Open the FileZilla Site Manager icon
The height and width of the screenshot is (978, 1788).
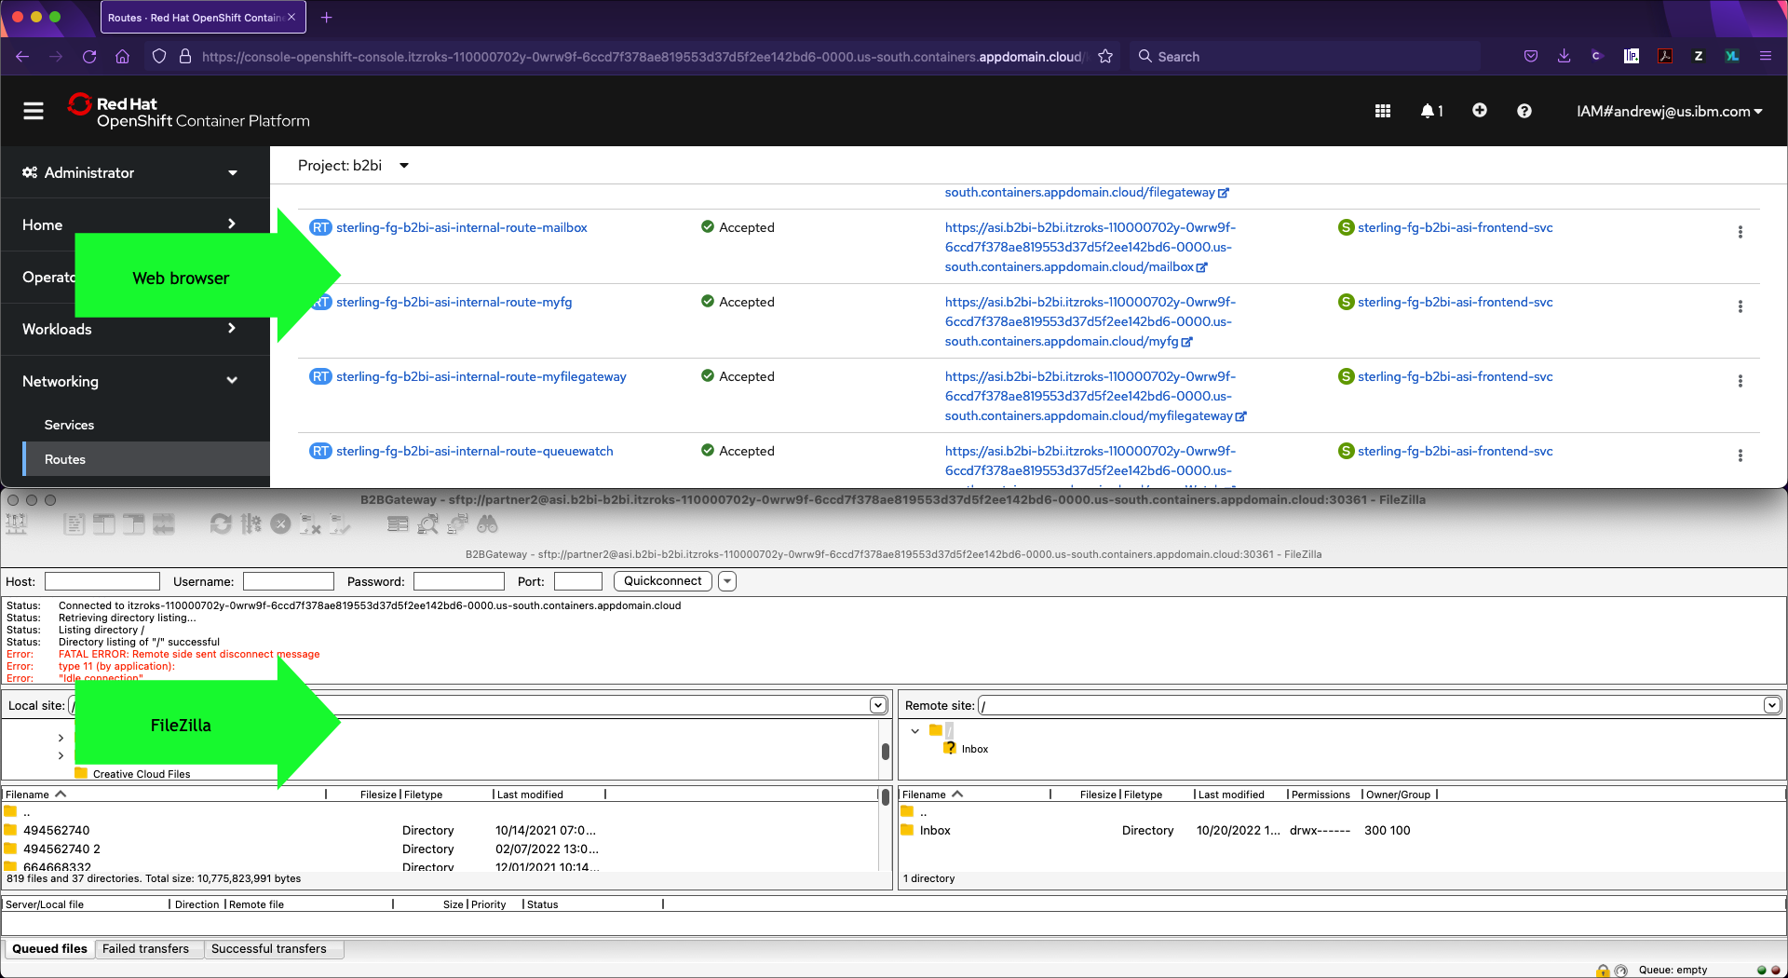[17, 524]
